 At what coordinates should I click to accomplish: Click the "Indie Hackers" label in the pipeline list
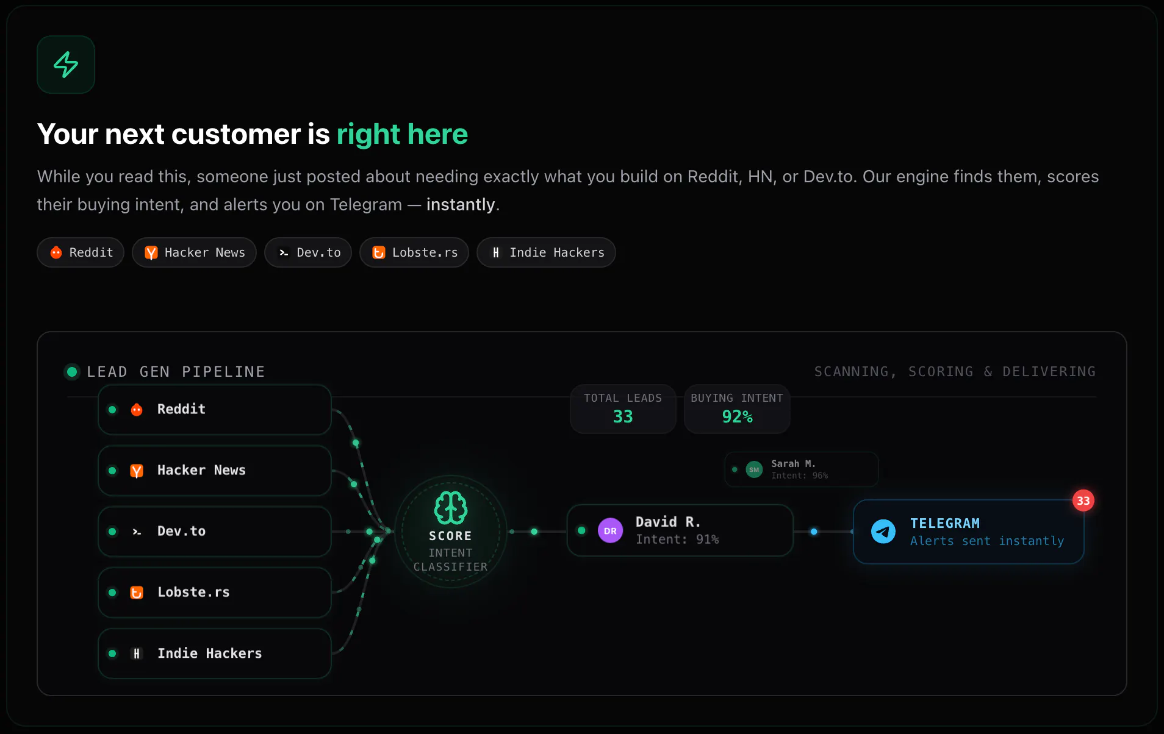coord(209,653)
